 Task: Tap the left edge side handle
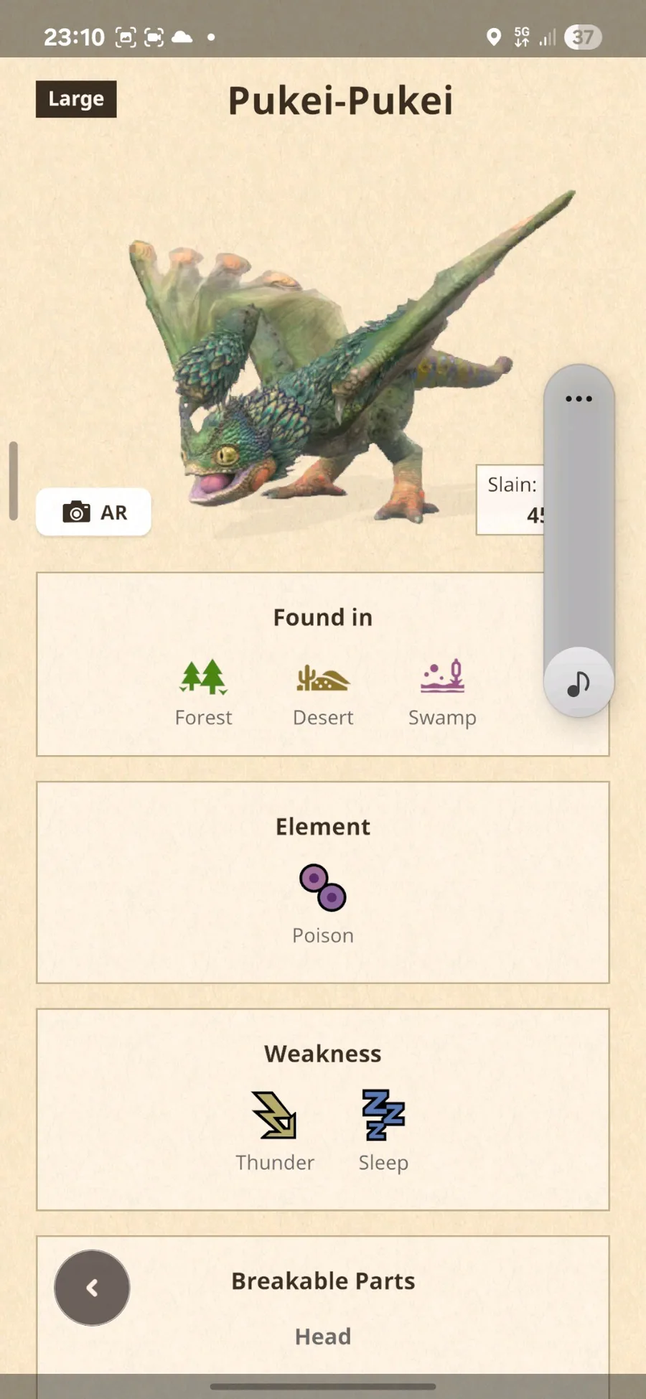(13, 480)
